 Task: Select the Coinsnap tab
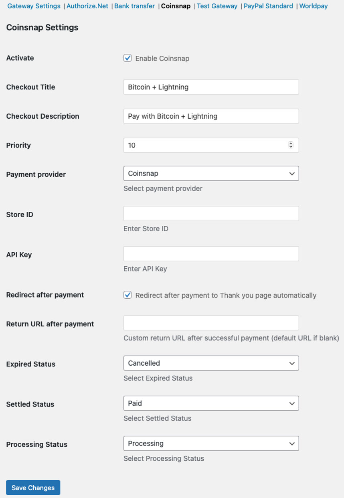pyautogui.click(x=176, y=6)
